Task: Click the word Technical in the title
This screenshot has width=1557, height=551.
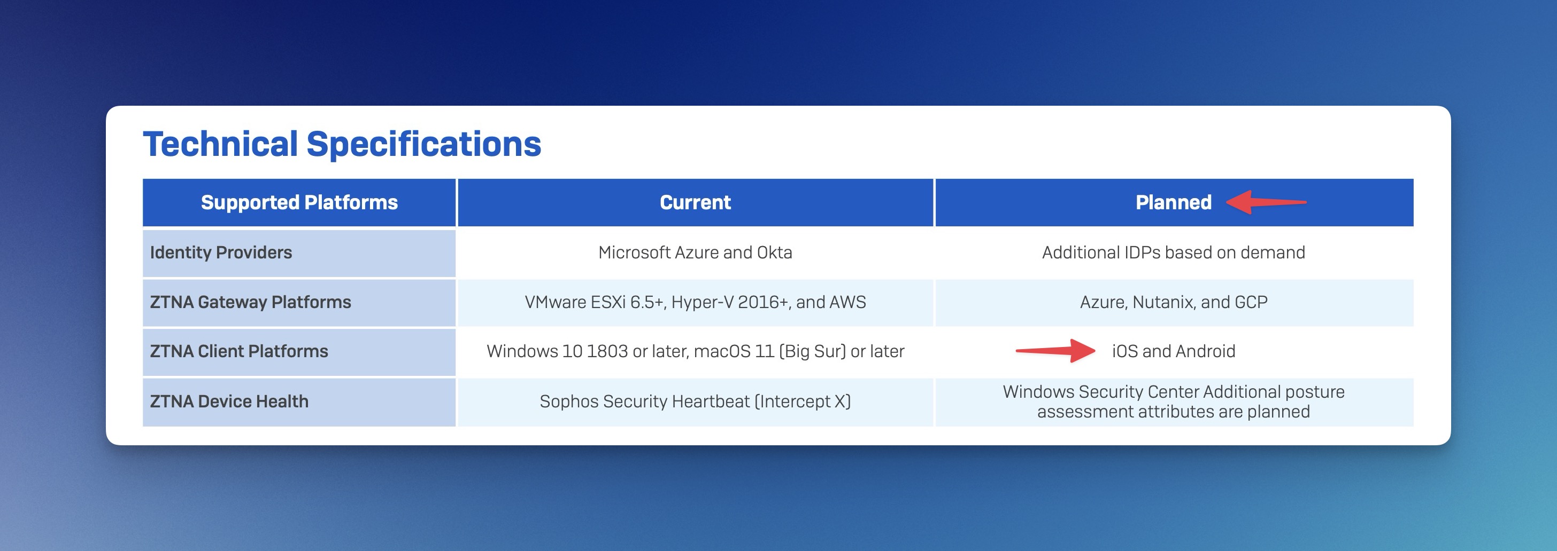Action: [x=220, y=144]
